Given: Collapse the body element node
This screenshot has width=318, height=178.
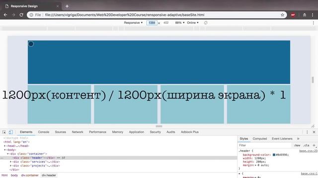Looking at the screenshot, I should 4,150.
